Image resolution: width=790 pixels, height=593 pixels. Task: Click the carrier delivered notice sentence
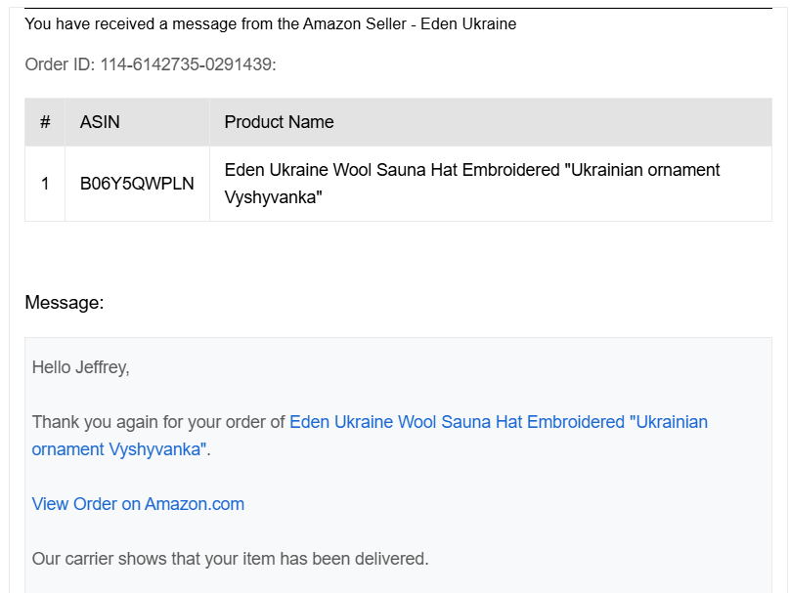click(230, 559)
